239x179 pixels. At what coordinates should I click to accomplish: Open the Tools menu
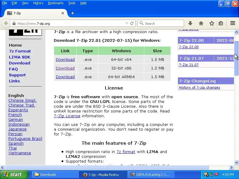click(x=72, y=3)
